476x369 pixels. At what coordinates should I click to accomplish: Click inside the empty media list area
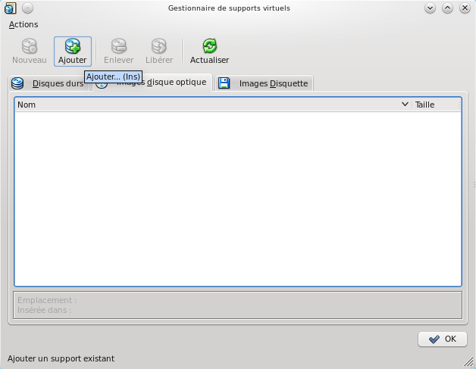click(237, 197)
